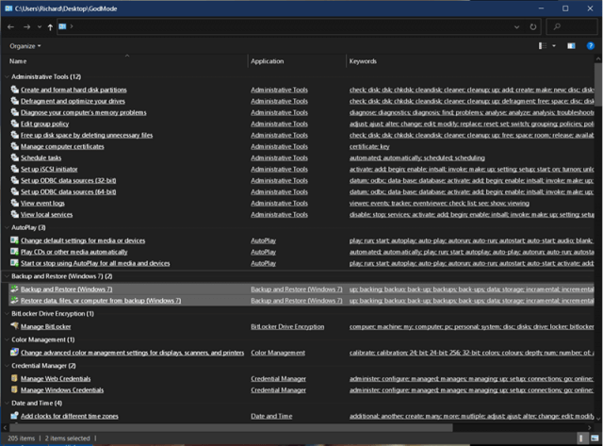603x446 pixels.
Task: Click the horizontal scrollbar thumb
Action: coord(231,427)
